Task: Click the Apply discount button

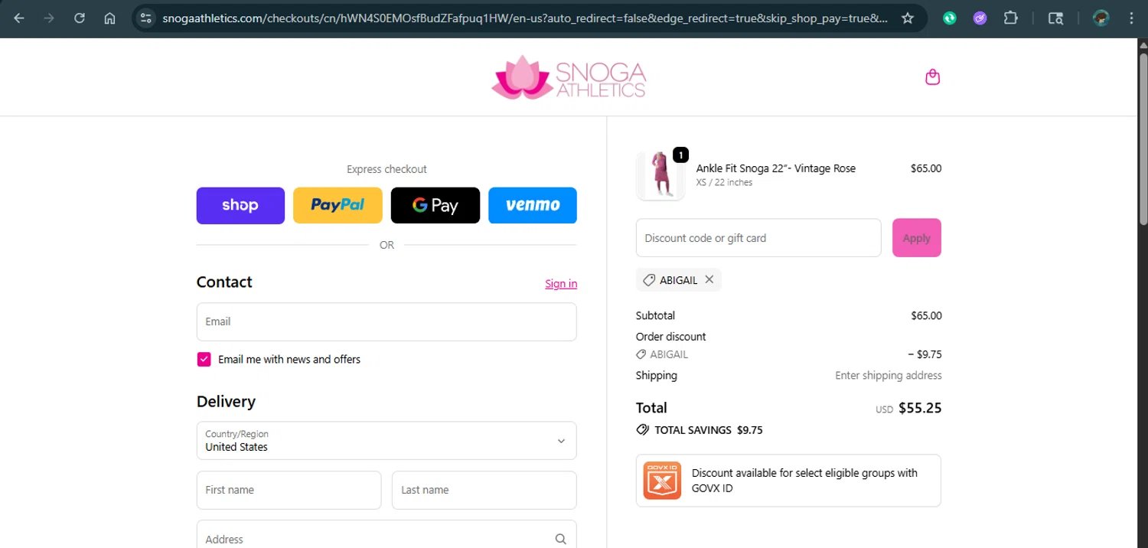Action: (917, 238)
